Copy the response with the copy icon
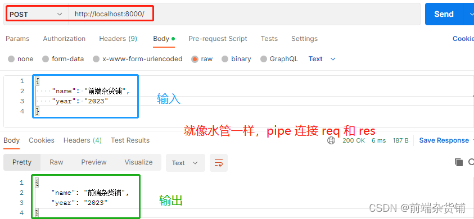Viewport: 474px width, 219px height. click(459, 162)
